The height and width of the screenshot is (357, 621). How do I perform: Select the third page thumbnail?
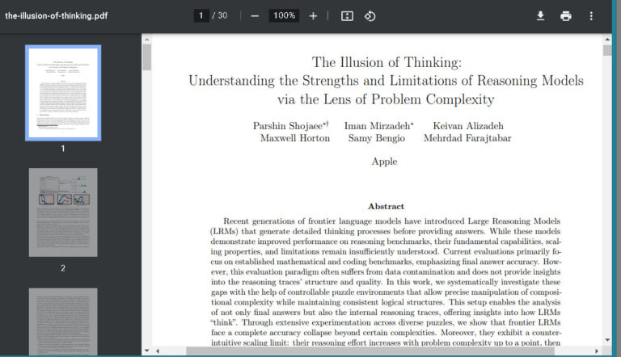pyautogui.click(x=63, y=321)
